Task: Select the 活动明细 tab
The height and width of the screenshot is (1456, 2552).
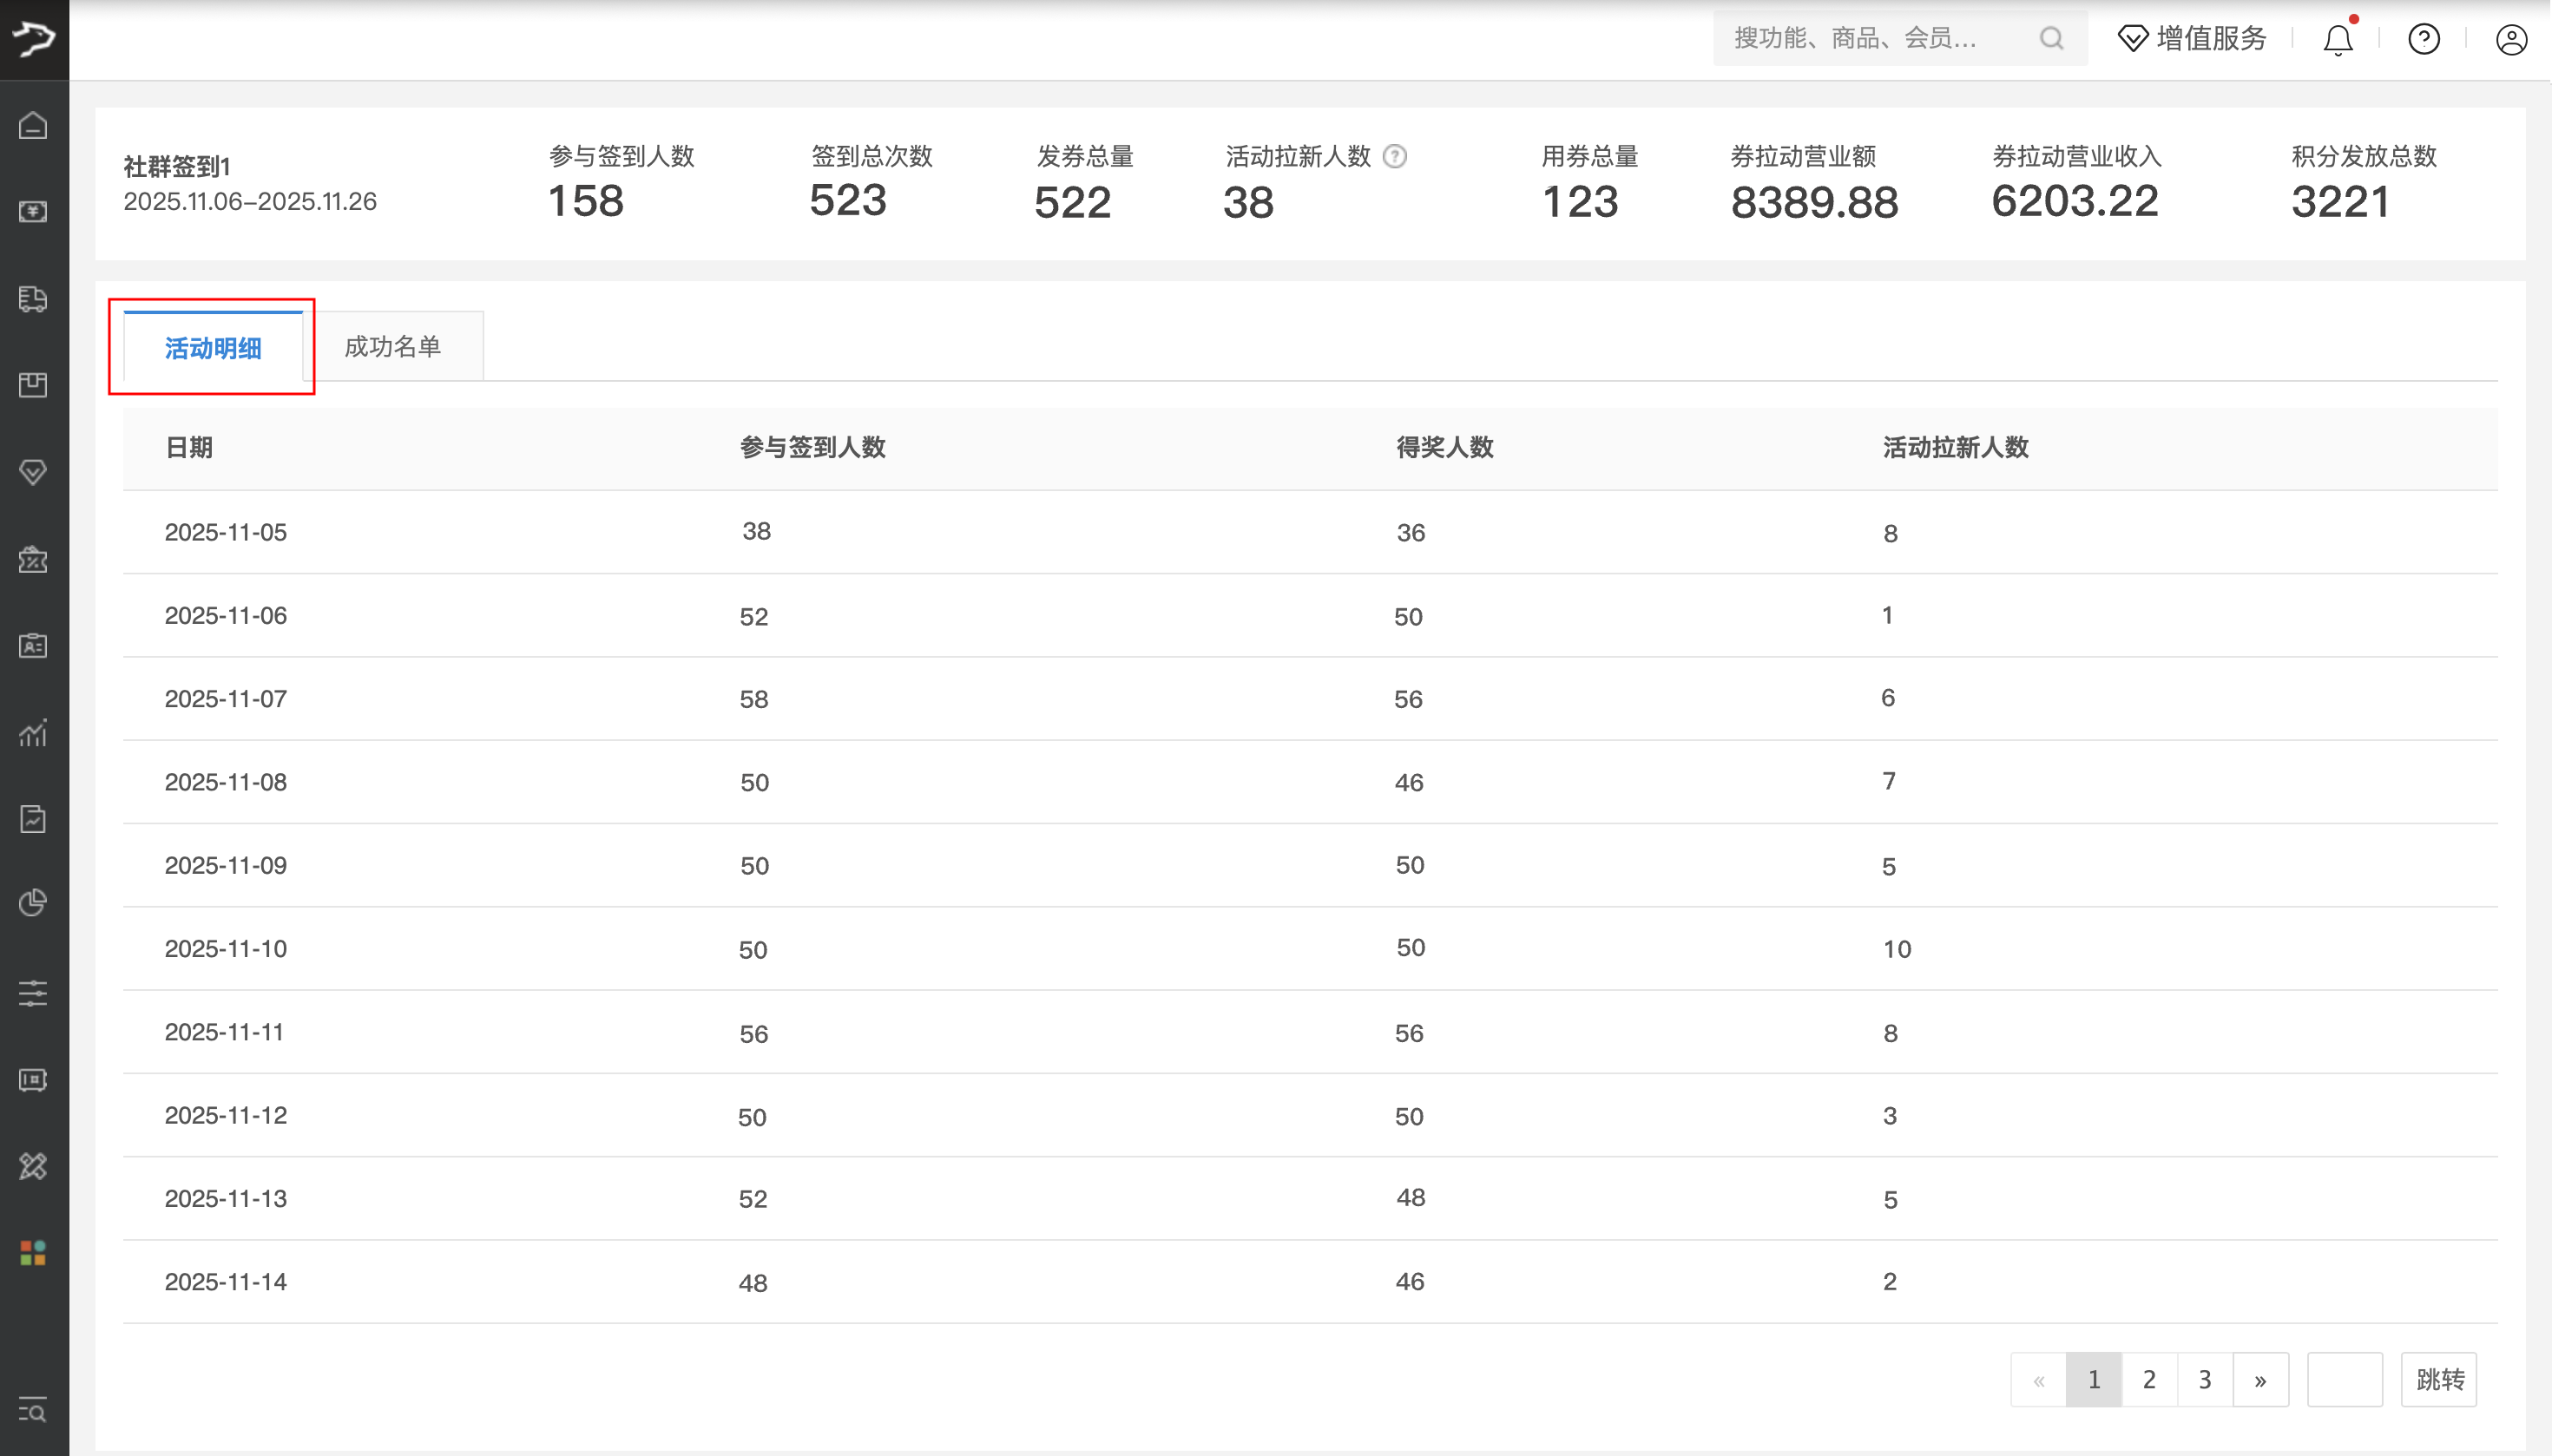Action: pos(212,348)
